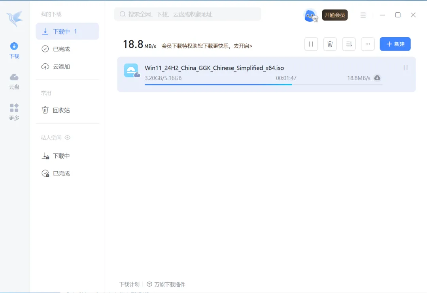Minimize the Xunlei window
Image resolution: width=427 pixels, height=293 pixels.
pos(382,15)
